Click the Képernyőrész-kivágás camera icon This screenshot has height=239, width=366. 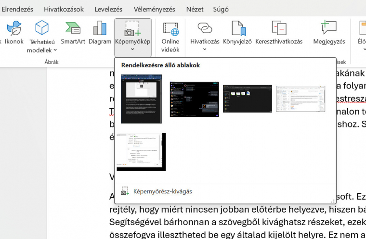click(125, 191)
